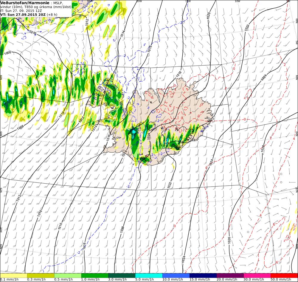
Task: Click the '10W' longitude label
Action: [x=237, y=1]
